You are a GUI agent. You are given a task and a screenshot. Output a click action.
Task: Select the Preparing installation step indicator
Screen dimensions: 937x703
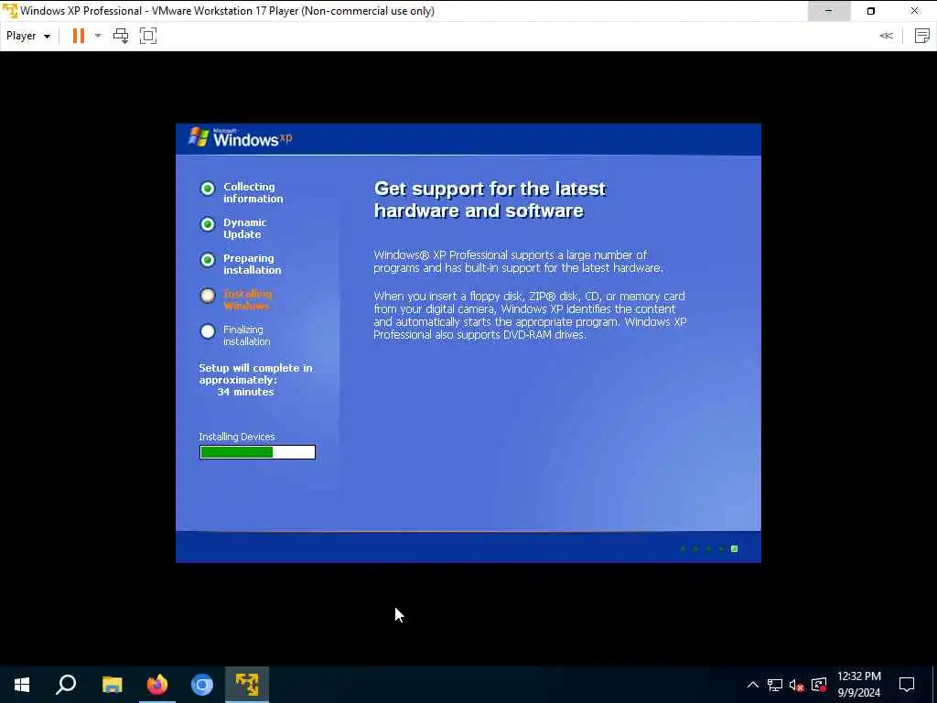point(208,260)
